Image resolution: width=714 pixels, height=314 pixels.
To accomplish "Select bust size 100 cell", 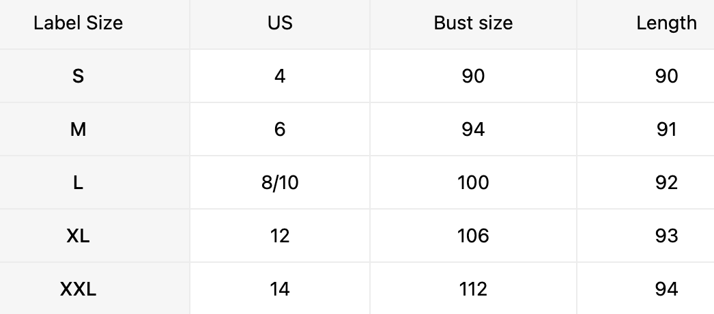I will [x=473, y=182].
